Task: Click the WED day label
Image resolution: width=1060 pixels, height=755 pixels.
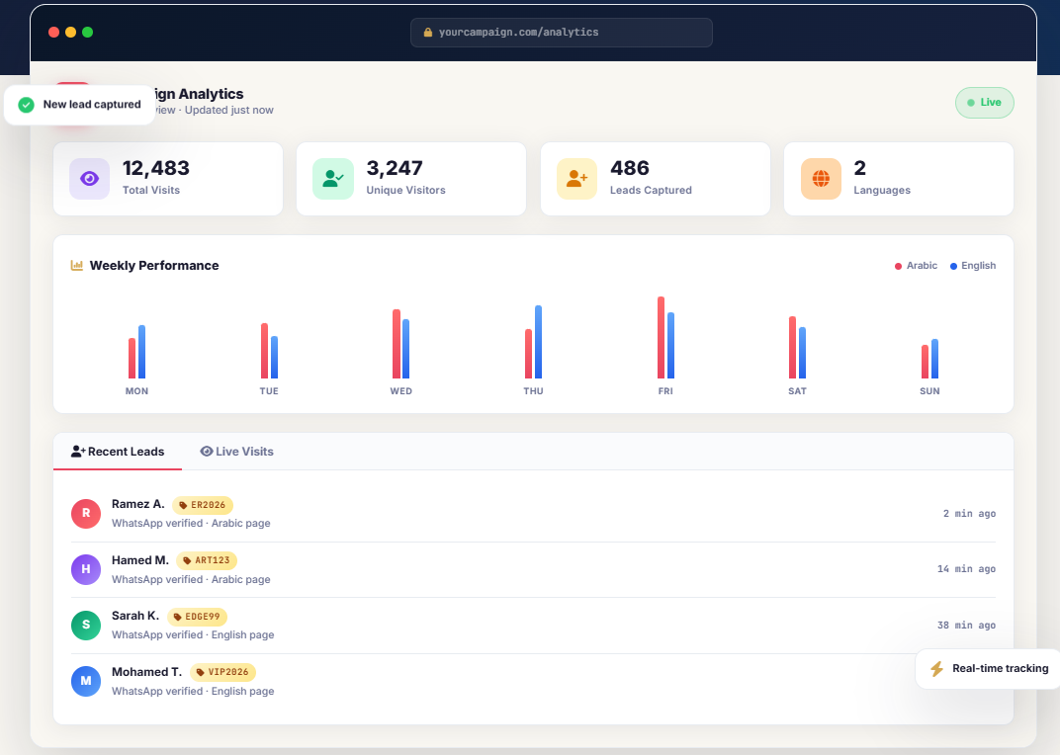Action: (x=400, y=391)
